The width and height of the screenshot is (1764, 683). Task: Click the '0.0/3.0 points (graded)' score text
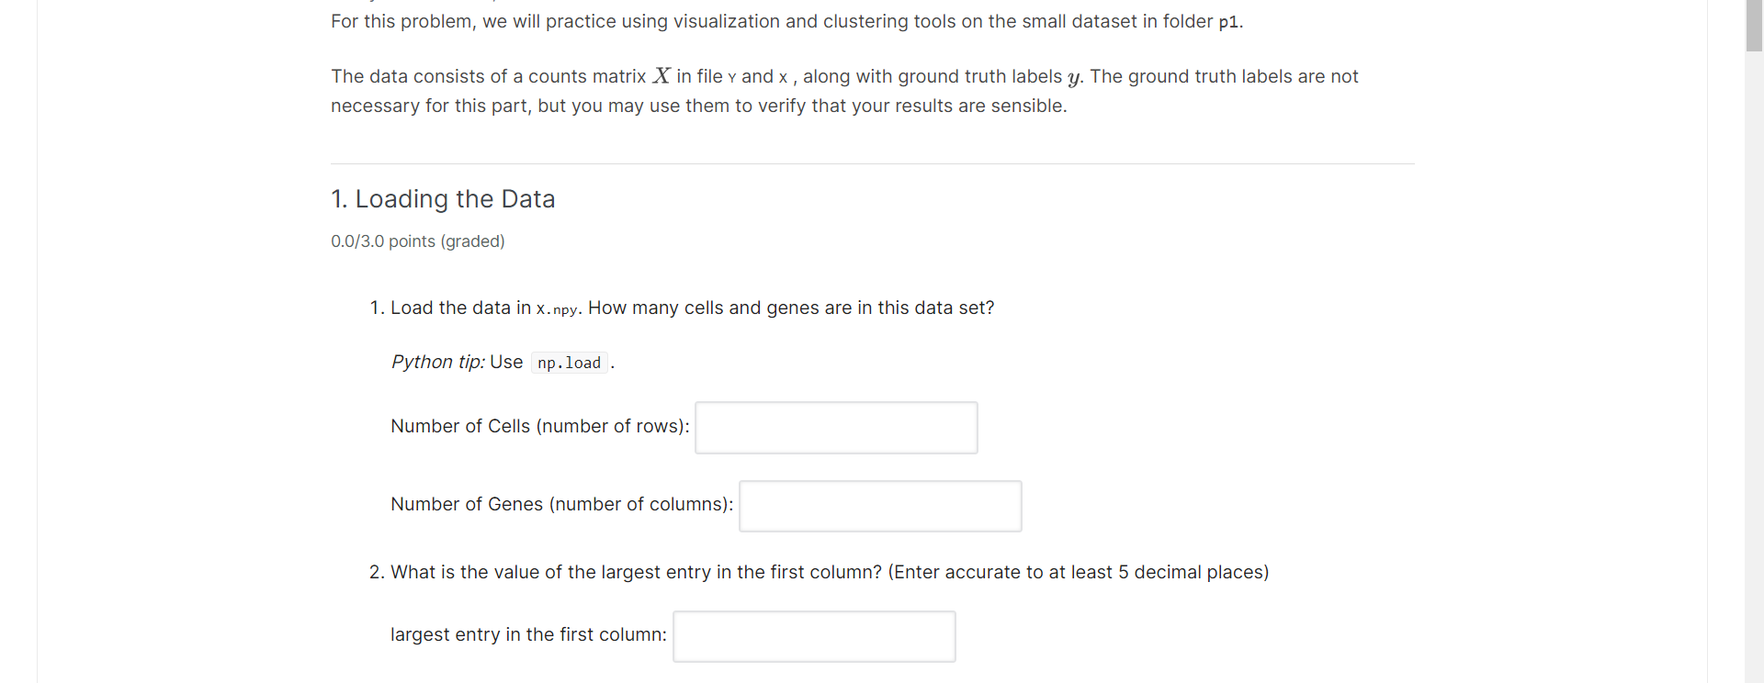(x=418, y=241)
